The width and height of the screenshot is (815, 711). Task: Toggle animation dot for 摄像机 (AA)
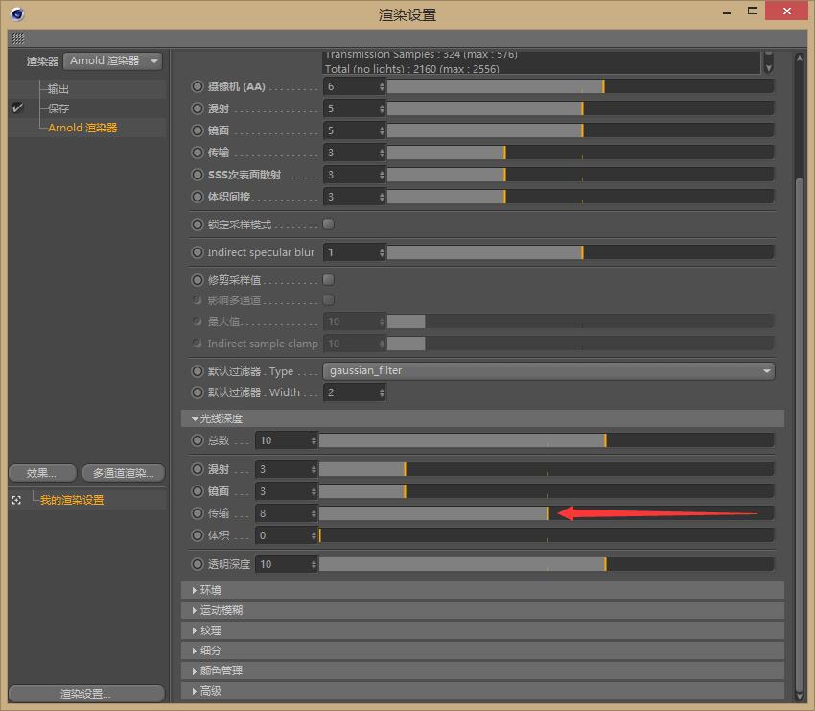pyautogui.click(x=197, y=86)
